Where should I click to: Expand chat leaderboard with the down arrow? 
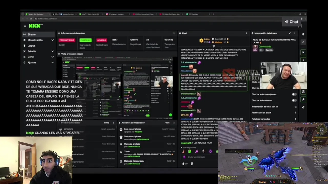point(214,46)
